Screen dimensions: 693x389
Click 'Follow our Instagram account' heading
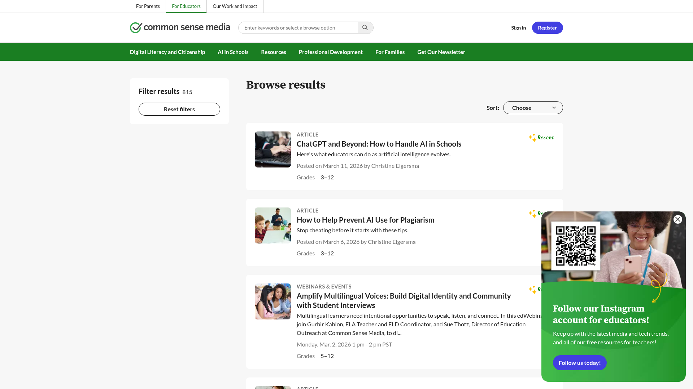(x=601, y=314)
